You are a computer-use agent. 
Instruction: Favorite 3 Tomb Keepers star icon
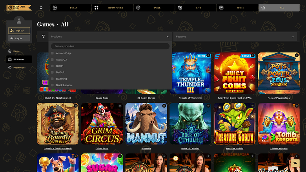(297, 106)
